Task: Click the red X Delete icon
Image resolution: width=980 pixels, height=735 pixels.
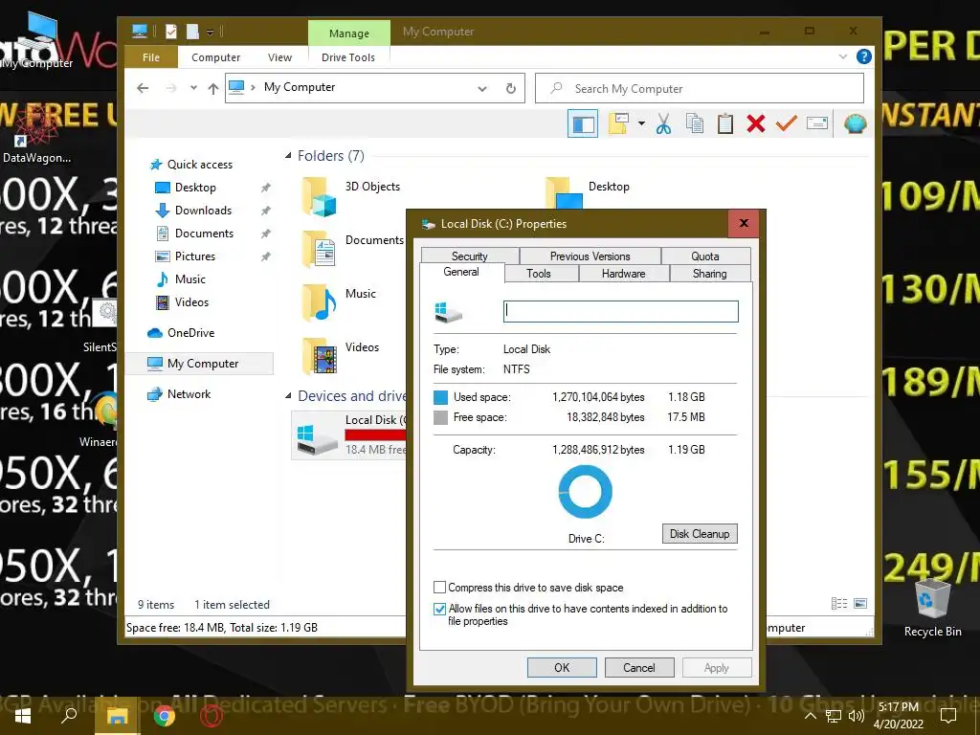Action: point(756,123)
